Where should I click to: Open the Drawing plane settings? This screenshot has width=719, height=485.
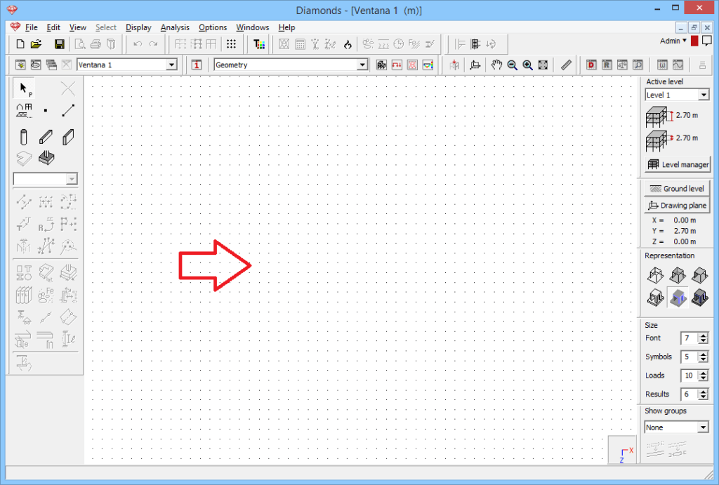tap(676, 205)
